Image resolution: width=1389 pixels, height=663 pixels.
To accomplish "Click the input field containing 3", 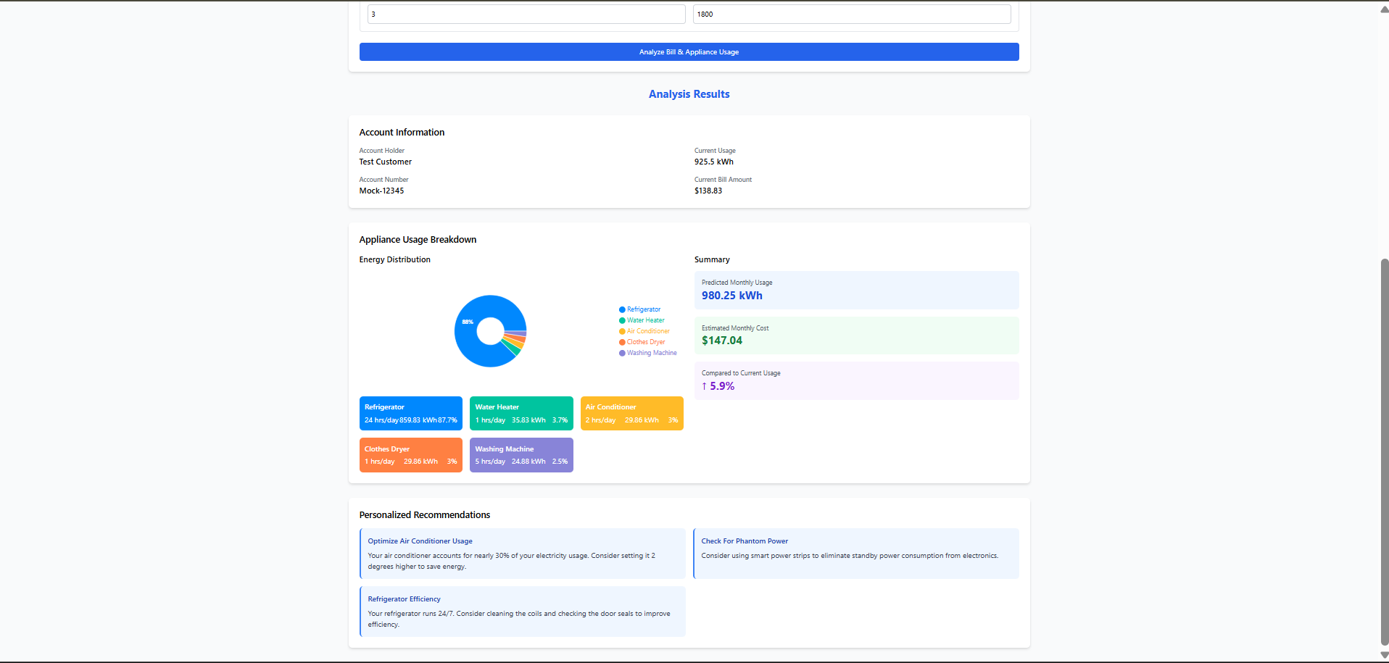I will (526, 14).
